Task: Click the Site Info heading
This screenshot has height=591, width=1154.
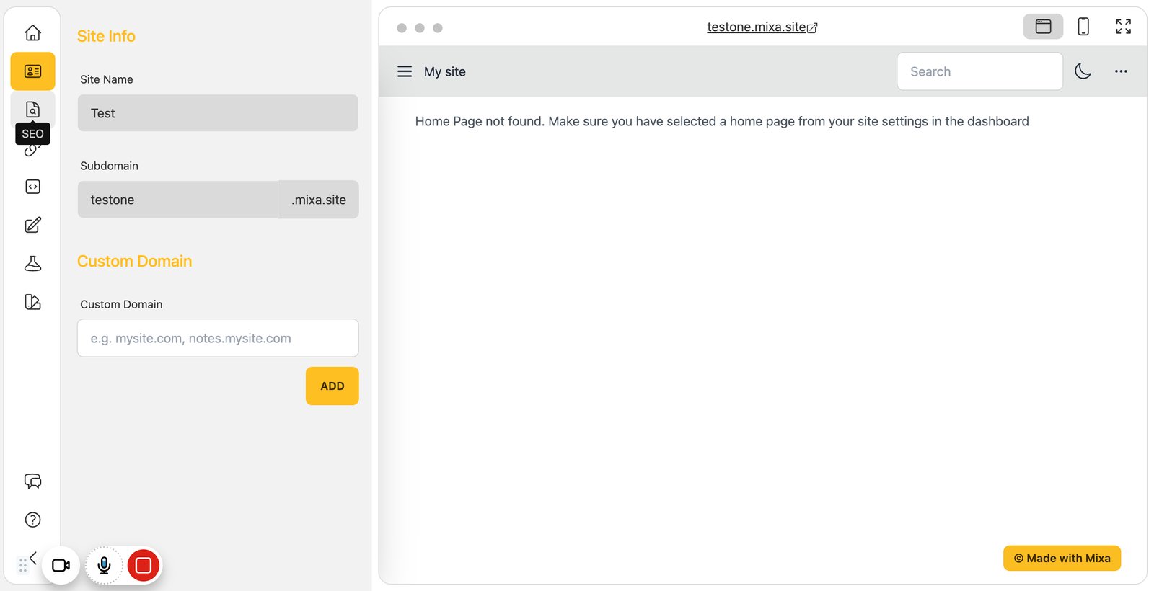Action: [106, 36]
